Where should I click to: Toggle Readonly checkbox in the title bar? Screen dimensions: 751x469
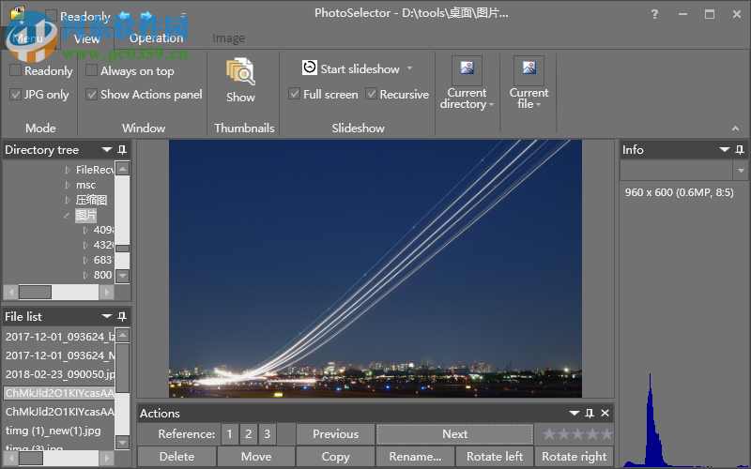click(x=51, y=16)
